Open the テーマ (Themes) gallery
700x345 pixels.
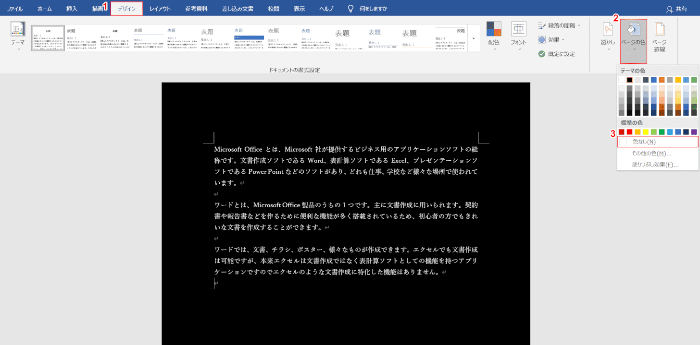[x=18, y=36]
